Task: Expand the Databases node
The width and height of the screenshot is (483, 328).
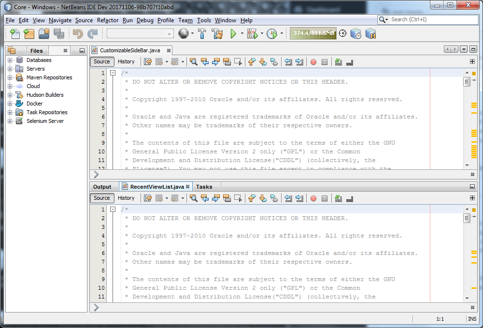Action: pyautogui.click(x=10, y=60)
